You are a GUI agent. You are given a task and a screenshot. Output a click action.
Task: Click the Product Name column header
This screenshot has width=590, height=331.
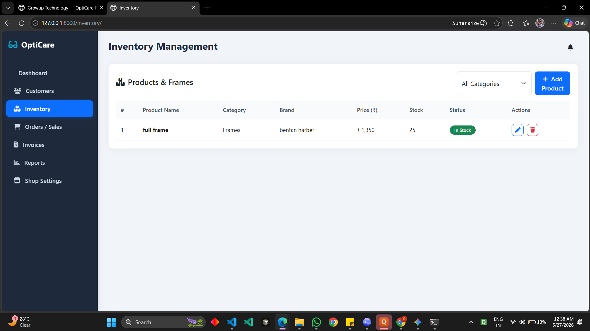(161, 110)
